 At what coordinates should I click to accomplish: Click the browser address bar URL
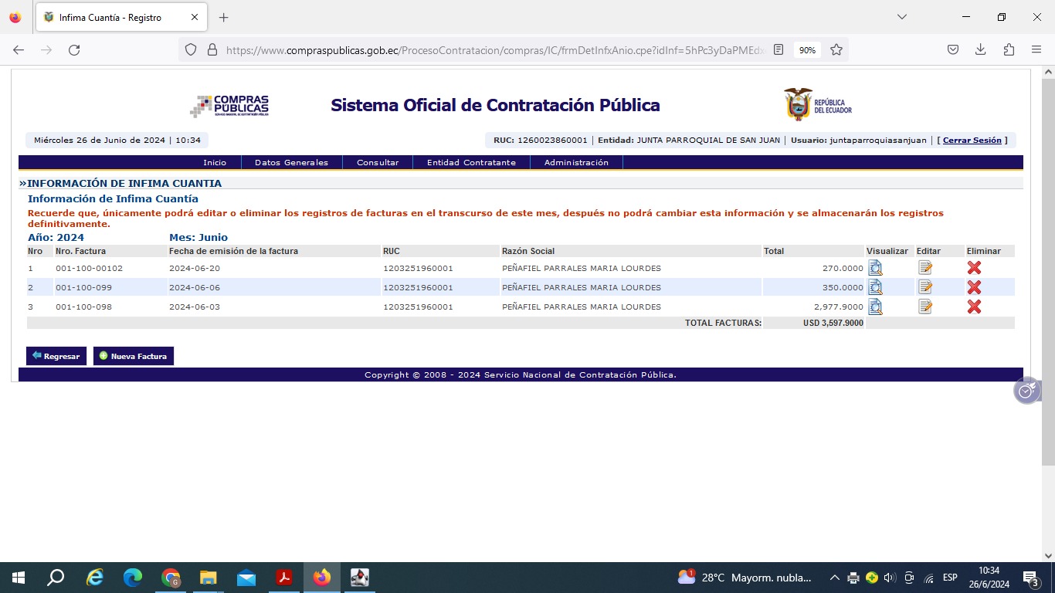pos(494,49)
